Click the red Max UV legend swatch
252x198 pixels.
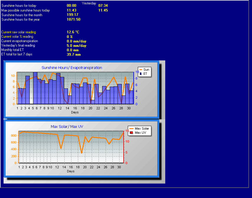(x=131, y=133)
